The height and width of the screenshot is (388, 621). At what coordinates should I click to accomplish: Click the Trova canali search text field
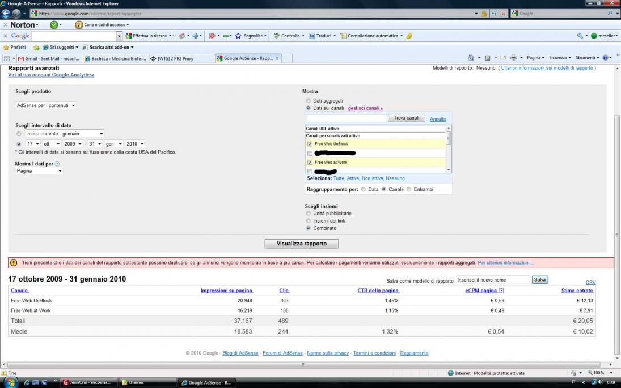(346, 118)
